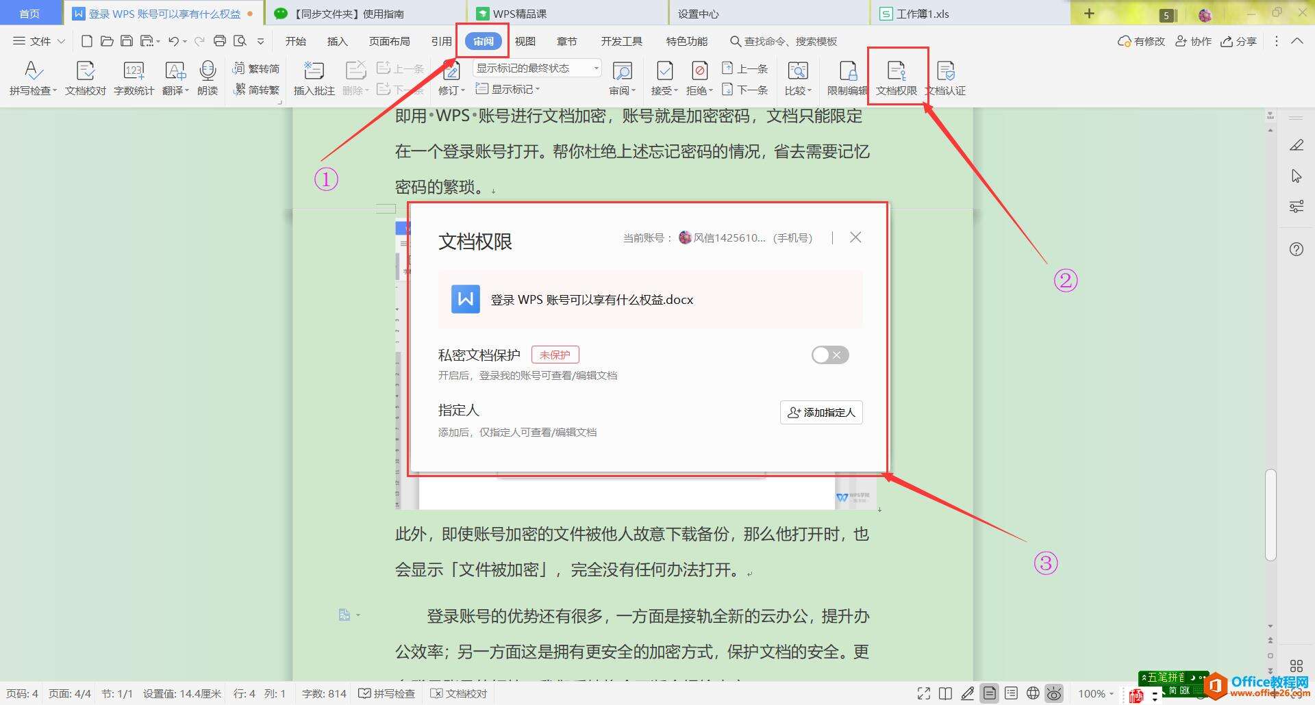Open a new tab with plus button

pyautogui.click(x=1090, y=13)
